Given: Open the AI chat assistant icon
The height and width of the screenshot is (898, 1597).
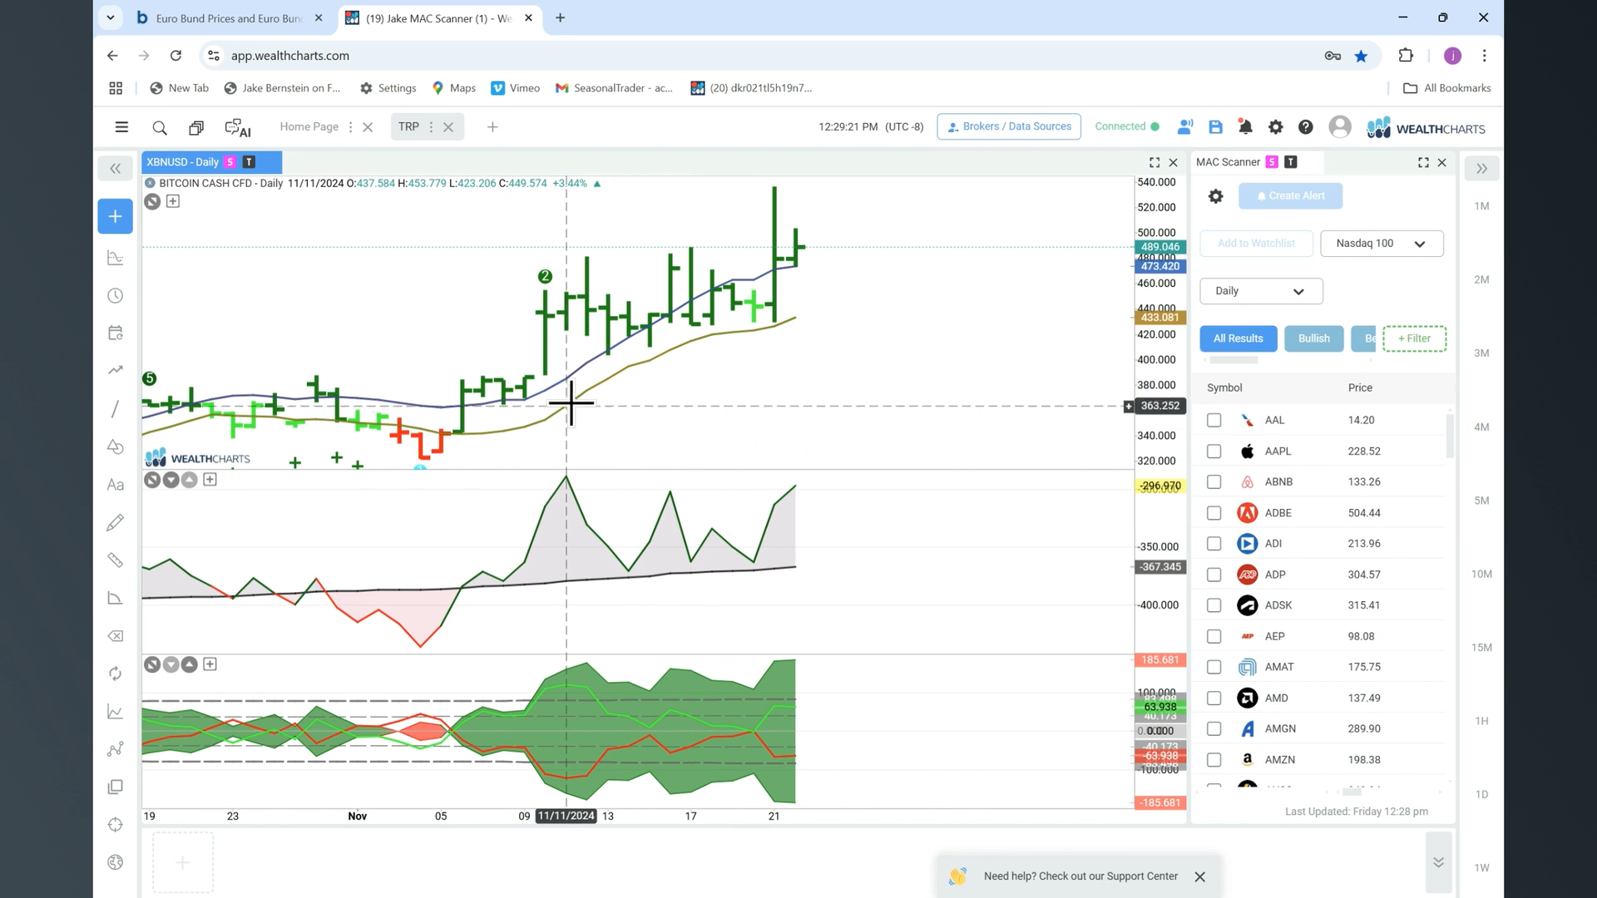Looking at the screenshot, I should 238,127.
